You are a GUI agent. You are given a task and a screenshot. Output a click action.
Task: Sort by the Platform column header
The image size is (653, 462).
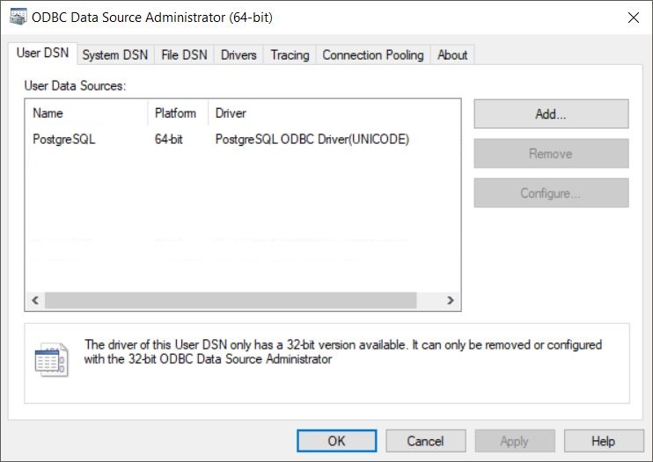click(176, 113)
